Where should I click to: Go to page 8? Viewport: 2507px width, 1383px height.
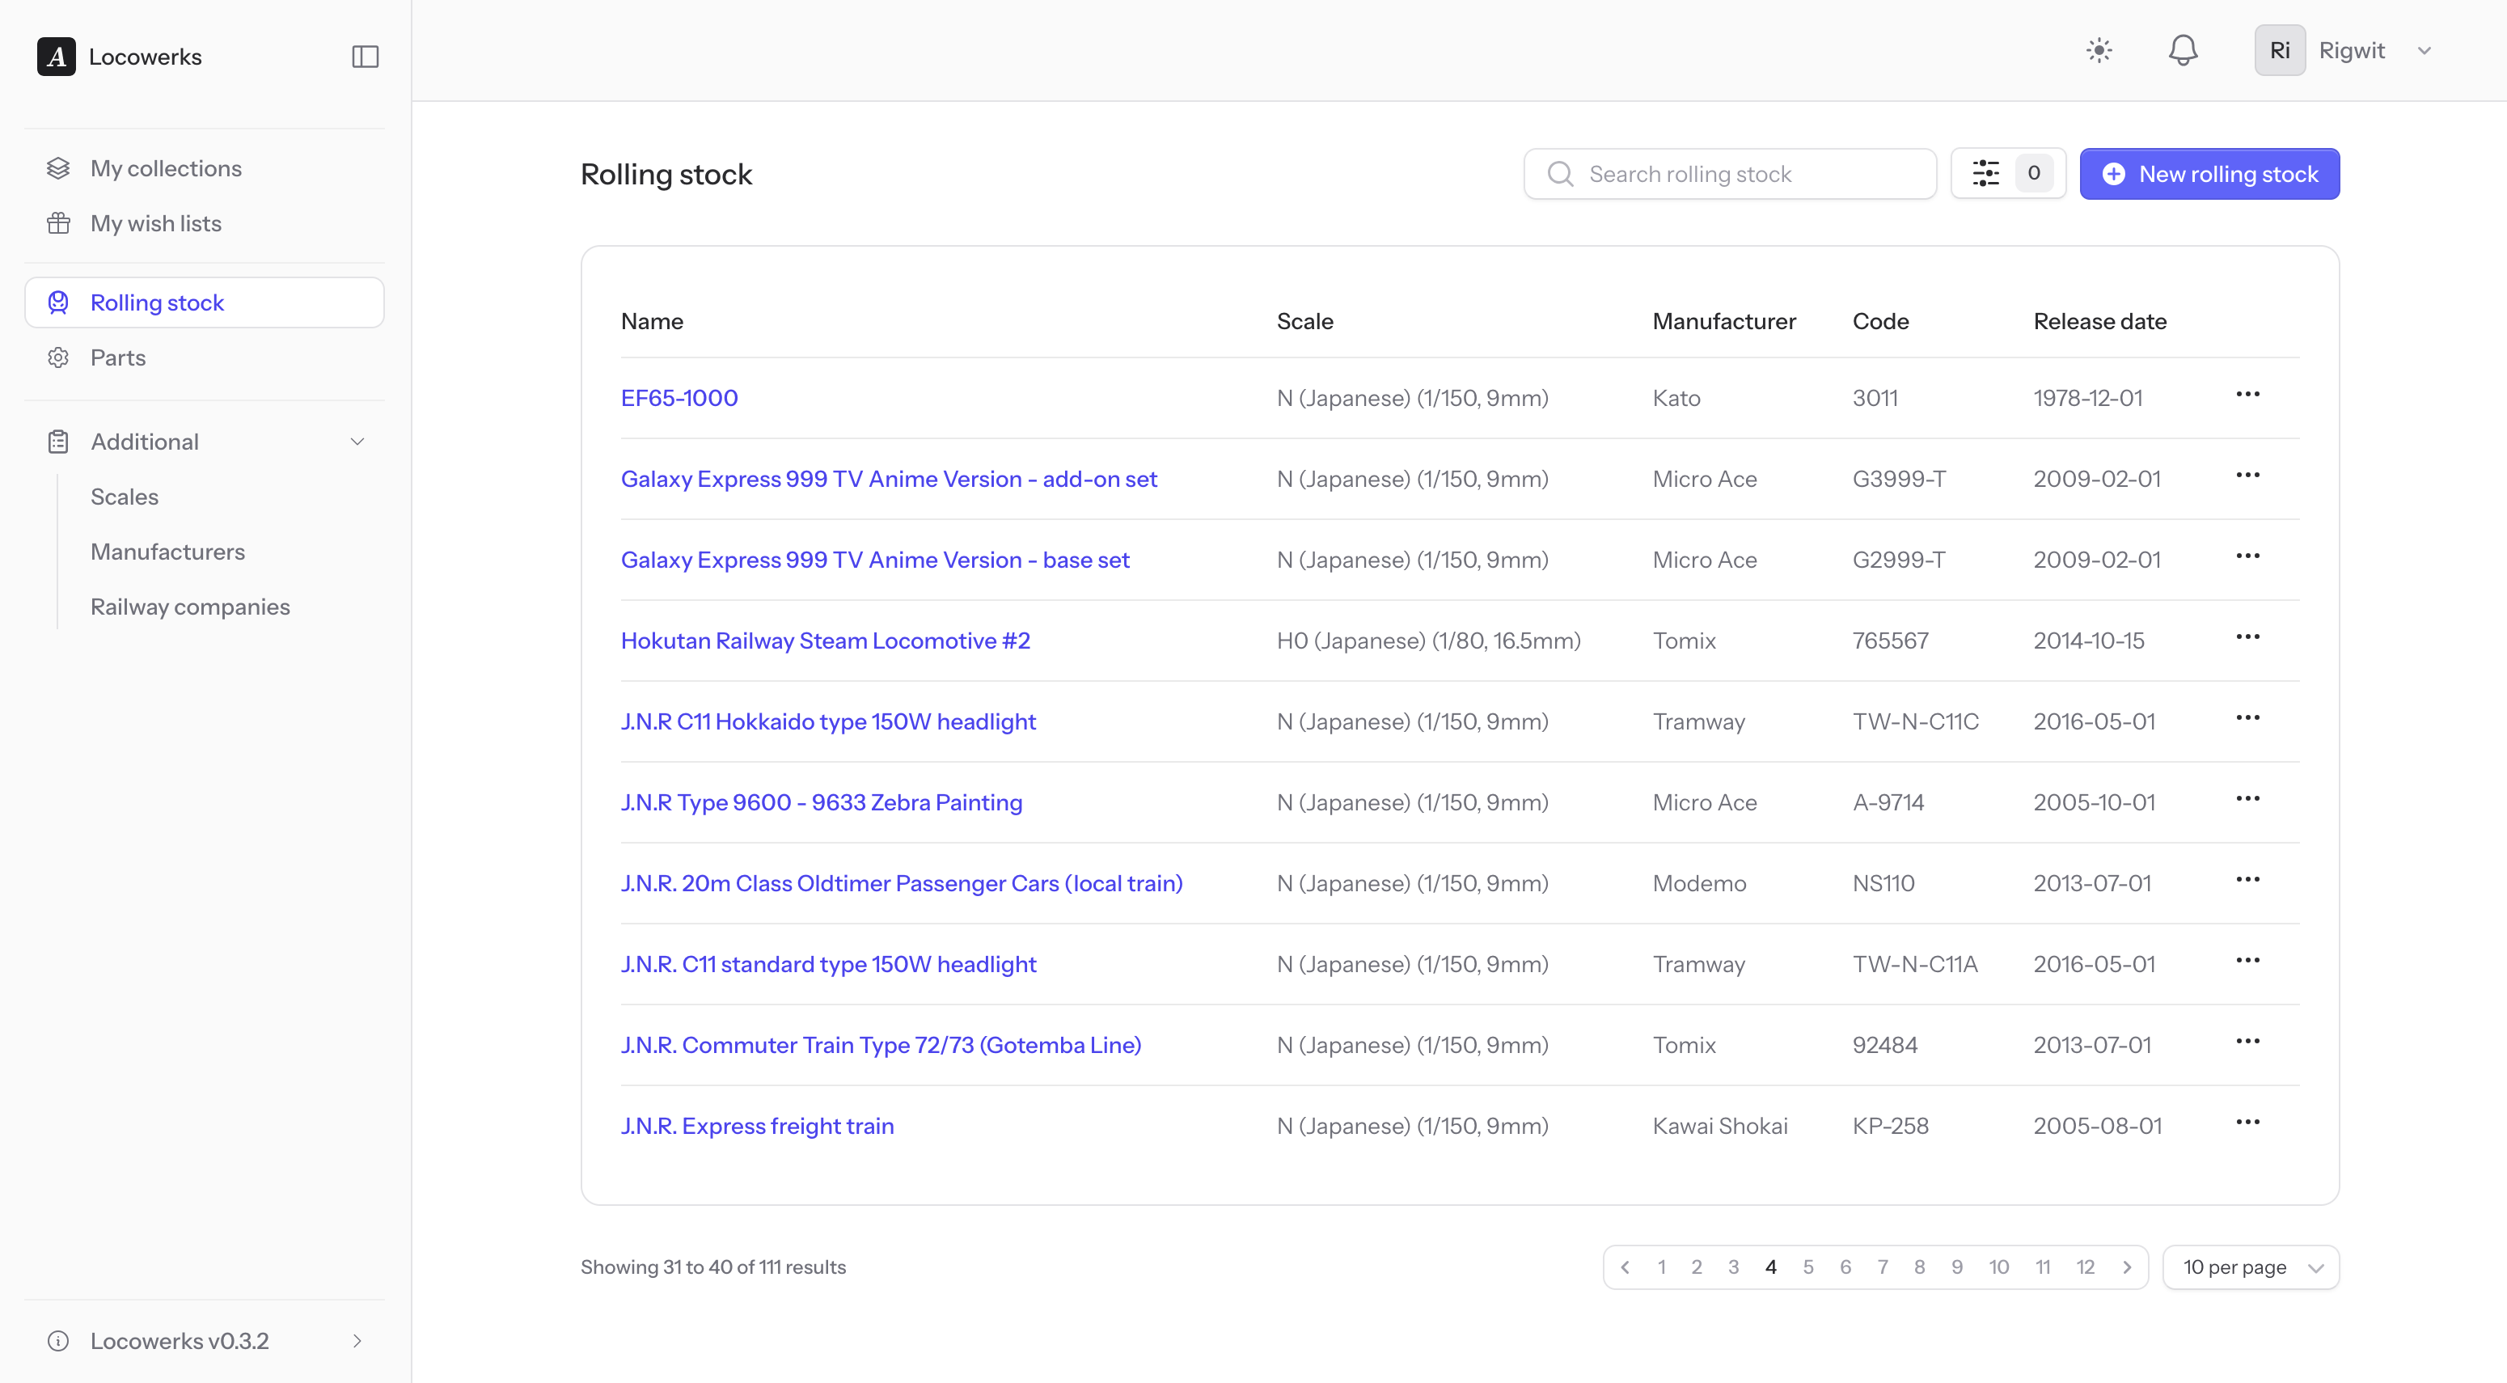click(1919, 1267)
